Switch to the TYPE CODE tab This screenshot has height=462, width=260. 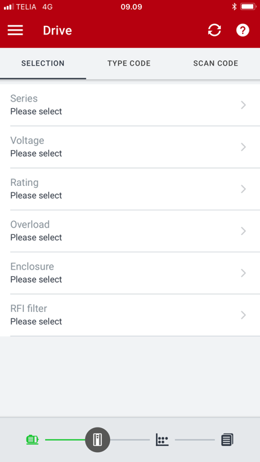(x=129, y=63)
